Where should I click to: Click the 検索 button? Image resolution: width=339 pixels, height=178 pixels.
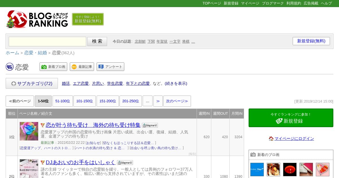tap(97, 42)
